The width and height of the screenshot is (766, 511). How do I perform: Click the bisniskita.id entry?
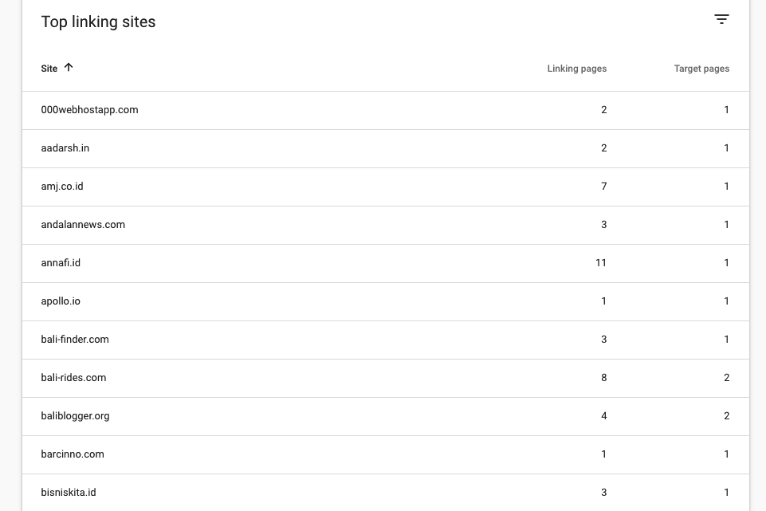point(69,493)
